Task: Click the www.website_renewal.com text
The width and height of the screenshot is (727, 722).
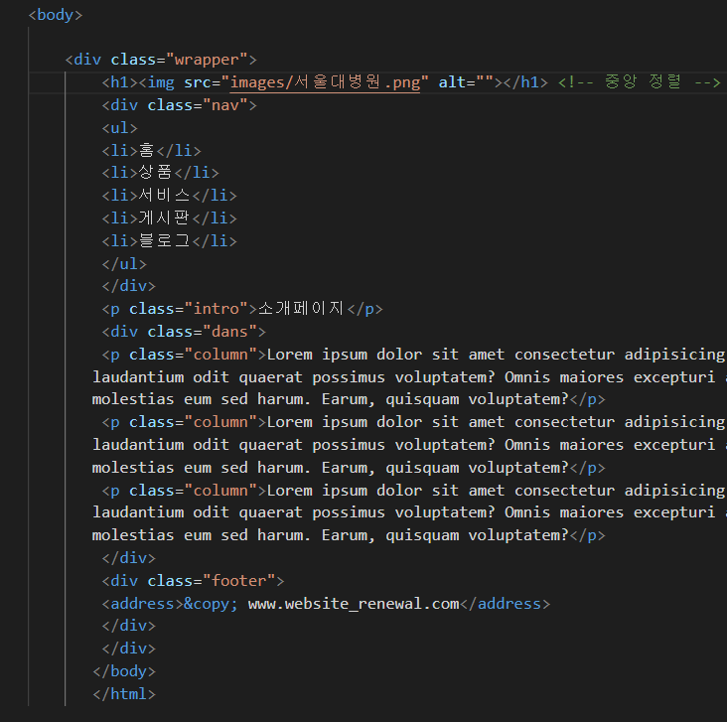Action: (x=354, y=604)
